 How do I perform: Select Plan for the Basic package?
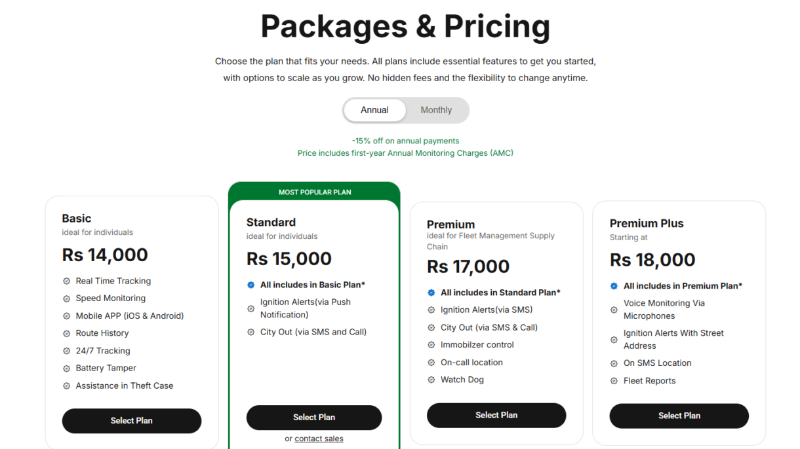(x=131, y=421)
